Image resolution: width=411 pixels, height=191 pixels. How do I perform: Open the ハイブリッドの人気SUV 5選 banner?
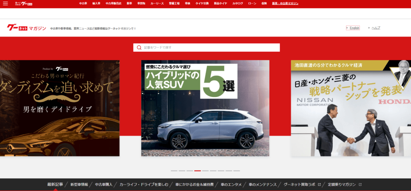(205, 108)
